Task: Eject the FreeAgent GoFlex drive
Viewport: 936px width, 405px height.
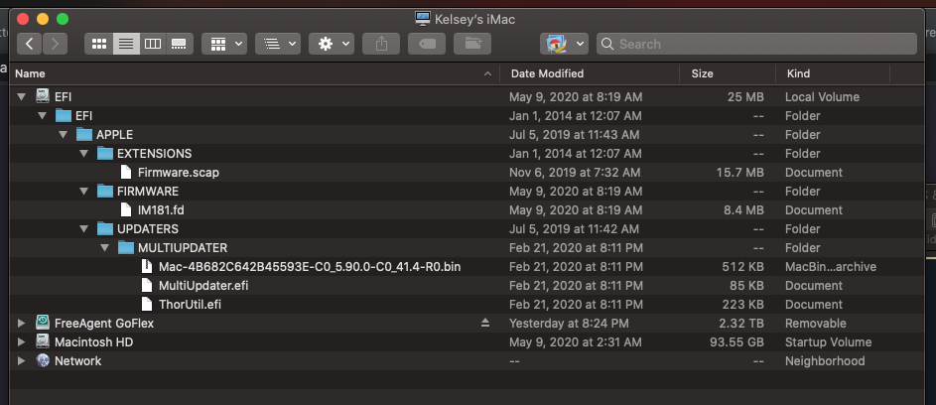Action: pos(485,324)
